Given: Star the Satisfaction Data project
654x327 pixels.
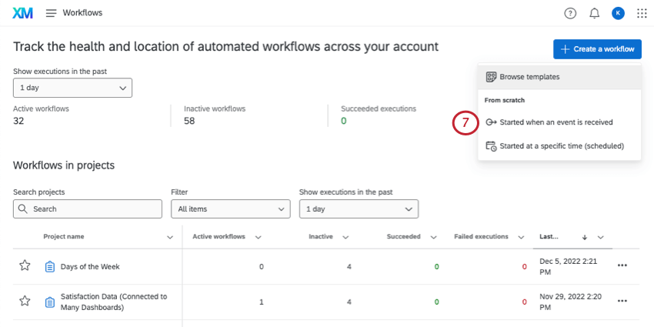Looking at the screenshot, I should (x=25, y=302).
